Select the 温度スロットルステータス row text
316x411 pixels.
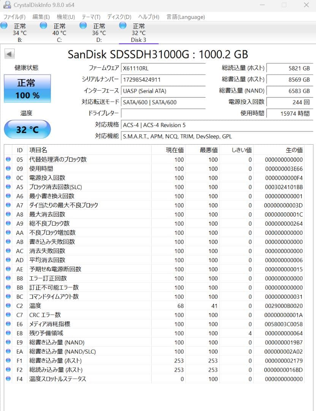(58, 379)
